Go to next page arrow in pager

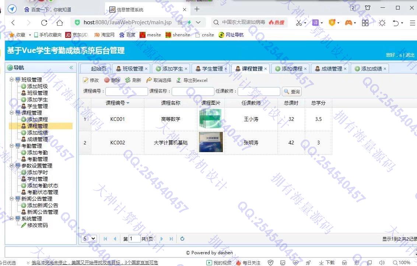(162, 239)
